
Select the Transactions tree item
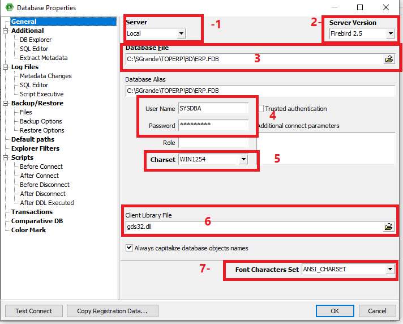click(32, 212)
